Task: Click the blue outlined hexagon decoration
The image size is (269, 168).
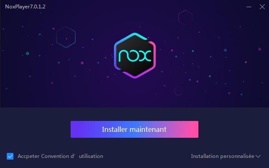Action: click(x=66, y=37)
